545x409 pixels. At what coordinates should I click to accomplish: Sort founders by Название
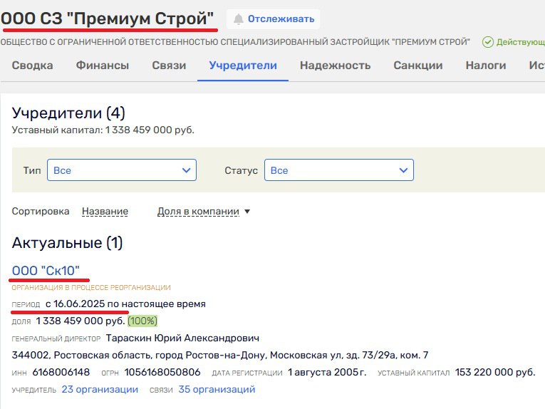pos(105,212)
